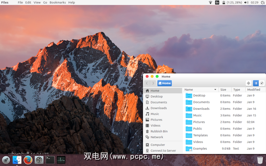This screenshot has width=266, height=166.
Task: Sort by the Name column header
Action: [200, 90]
